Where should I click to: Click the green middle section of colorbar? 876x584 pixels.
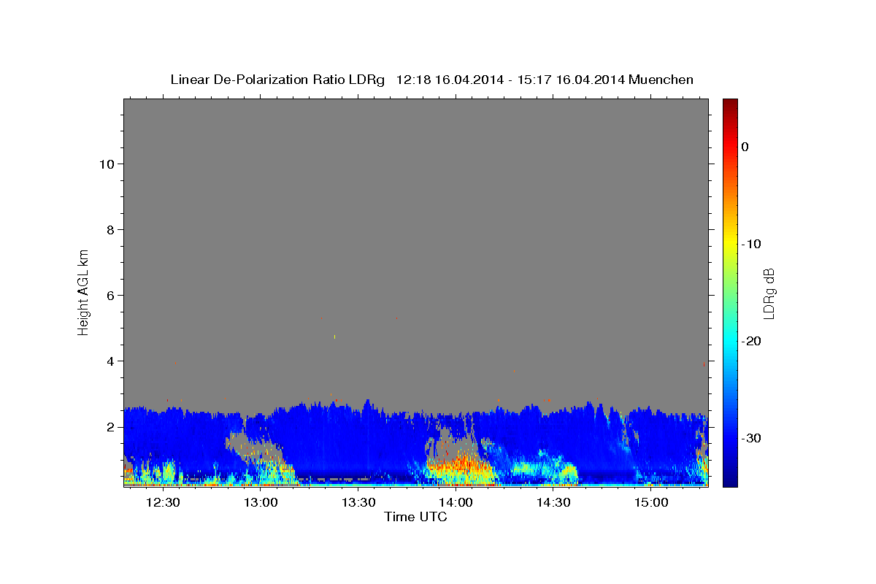click(x=730, y=292)
